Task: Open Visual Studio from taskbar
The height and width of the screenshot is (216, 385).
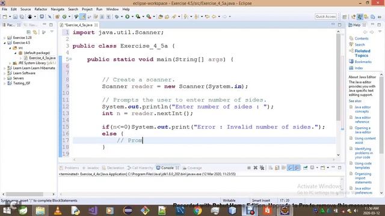Action: (x=93, y=211)
